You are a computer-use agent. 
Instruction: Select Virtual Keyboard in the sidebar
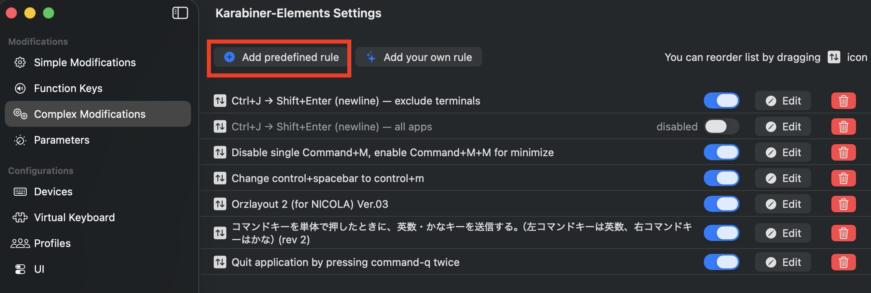(x=74, y=218)
